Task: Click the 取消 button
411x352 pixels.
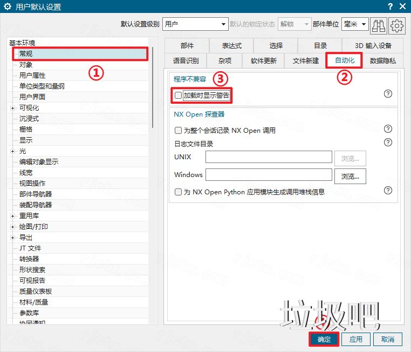Action: point(388,340)
